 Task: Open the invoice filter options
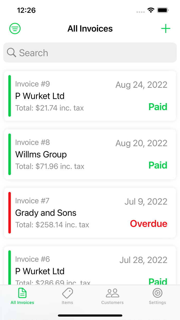point(15,28)
